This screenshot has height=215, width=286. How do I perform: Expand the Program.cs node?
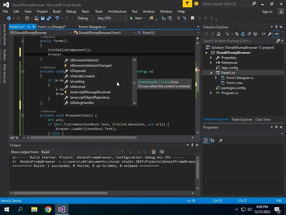click(211, 93)
